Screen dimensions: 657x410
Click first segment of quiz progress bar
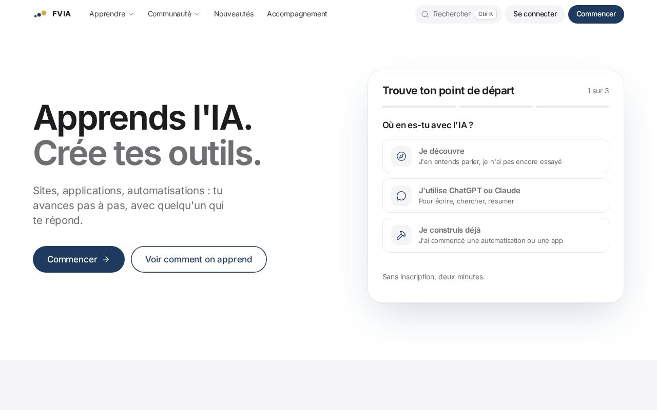tap(419, 107)
